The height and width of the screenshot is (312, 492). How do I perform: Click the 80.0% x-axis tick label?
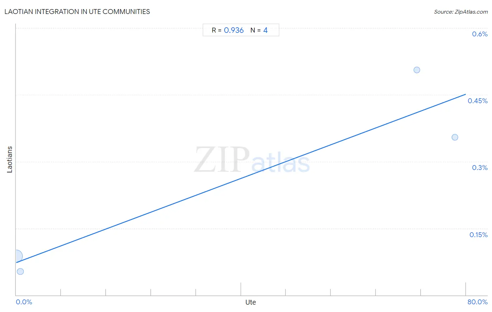click(477, 302)
